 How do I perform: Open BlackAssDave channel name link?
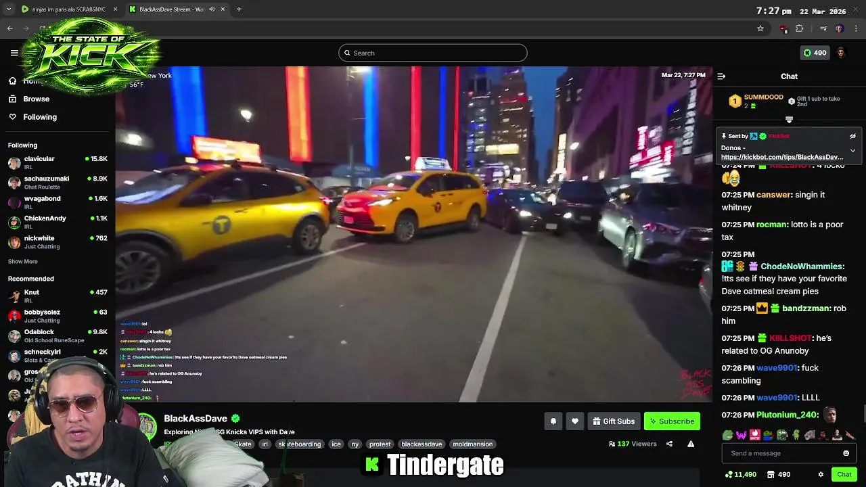point(196,419)
